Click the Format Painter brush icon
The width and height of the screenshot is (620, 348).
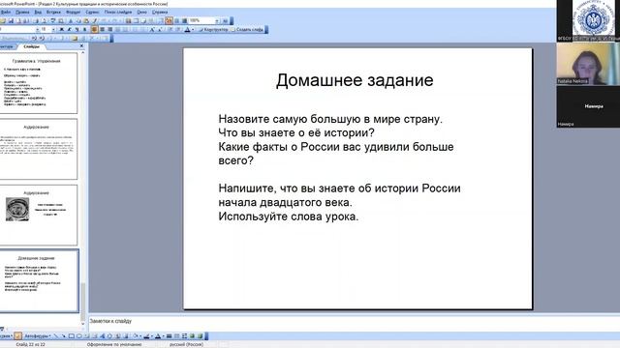tap(95, 20)
